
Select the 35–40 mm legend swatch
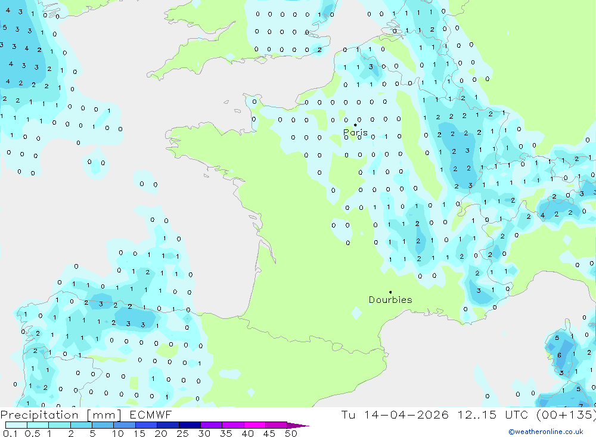(x=233, y=425)
